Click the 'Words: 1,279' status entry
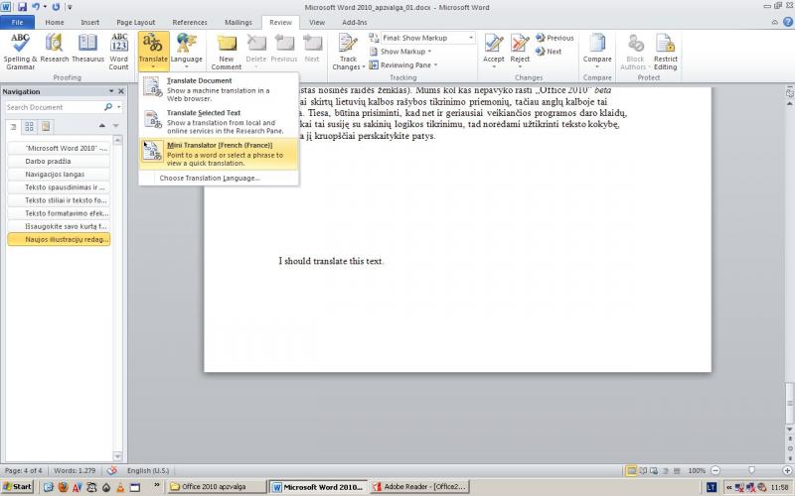The height and width of the screenshot is (496, 795). (75, 470)
